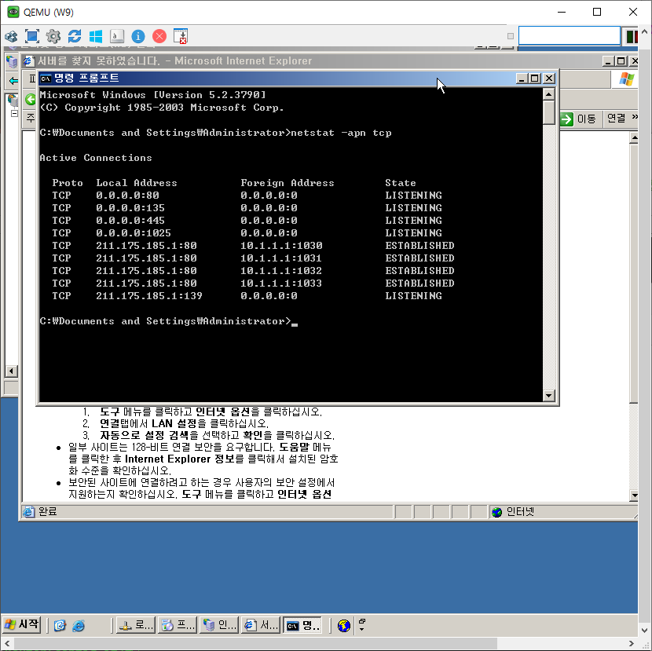Viewport: 652px width, 651px height.
Task: Collapse the minus tree node in background window
Action: (14, 114)
